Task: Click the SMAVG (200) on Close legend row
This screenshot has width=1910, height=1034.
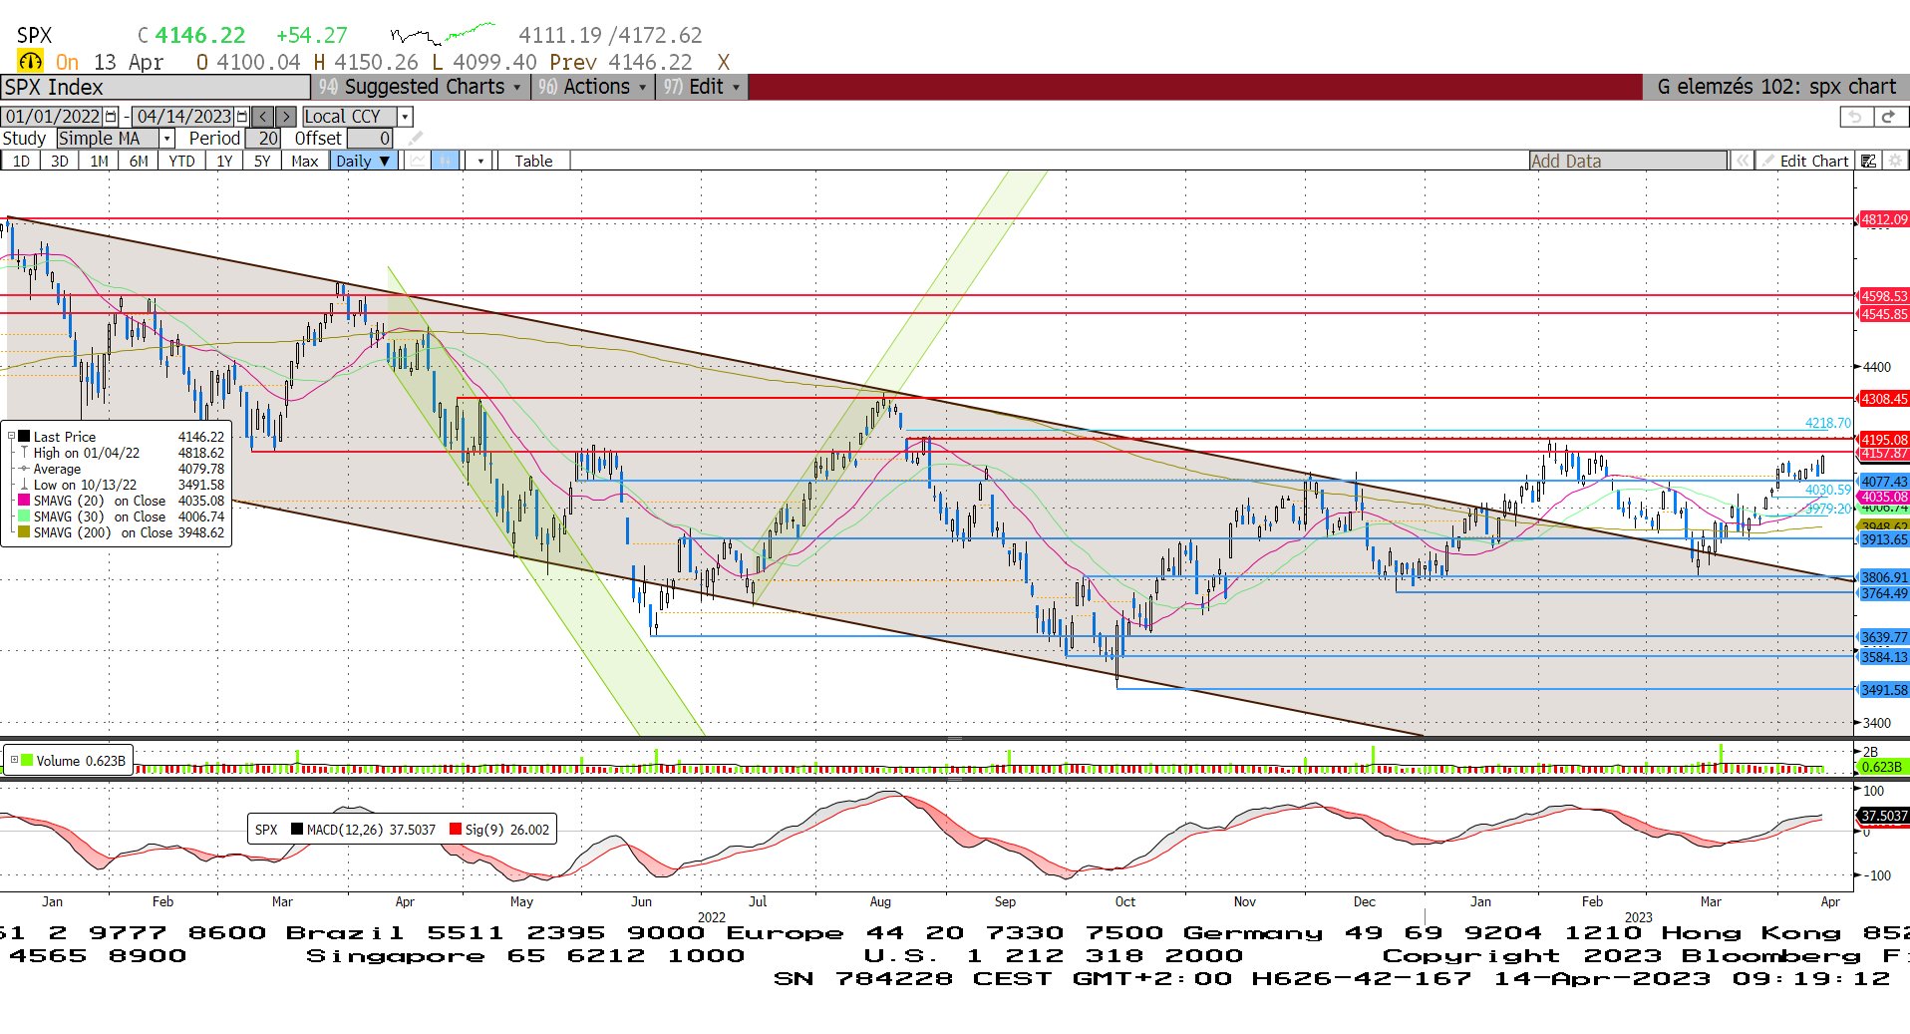Action: [122, 532]
